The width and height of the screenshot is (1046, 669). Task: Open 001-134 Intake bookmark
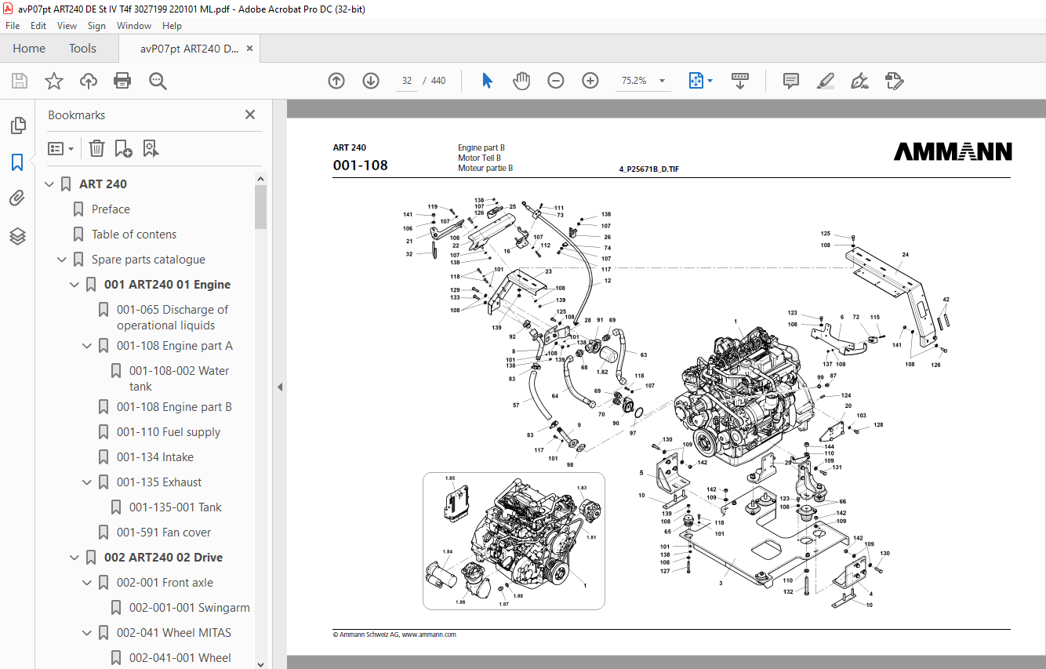(x=155, y=457)
